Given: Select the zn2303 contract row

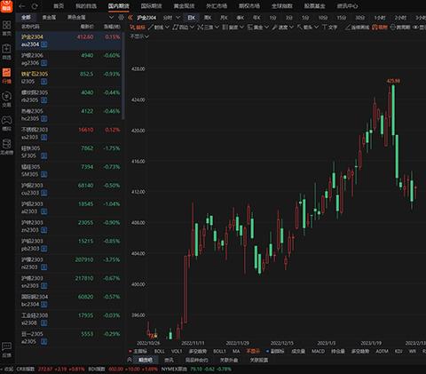Looking at the screenshot, I should pyautogui.click(x=69, y=227).
